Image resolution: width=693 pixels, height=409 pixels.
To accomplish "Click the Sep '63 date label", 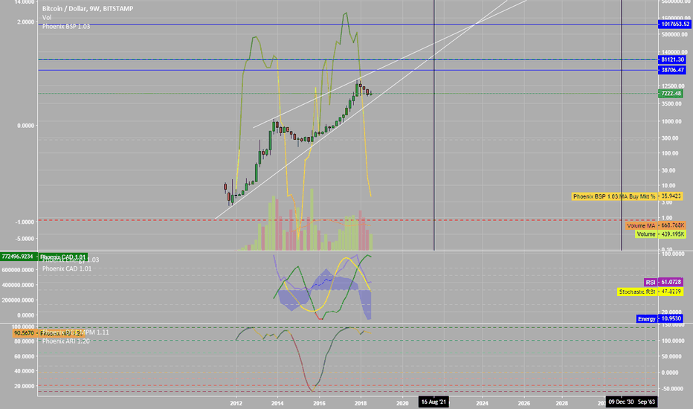I will coord(646,402).
